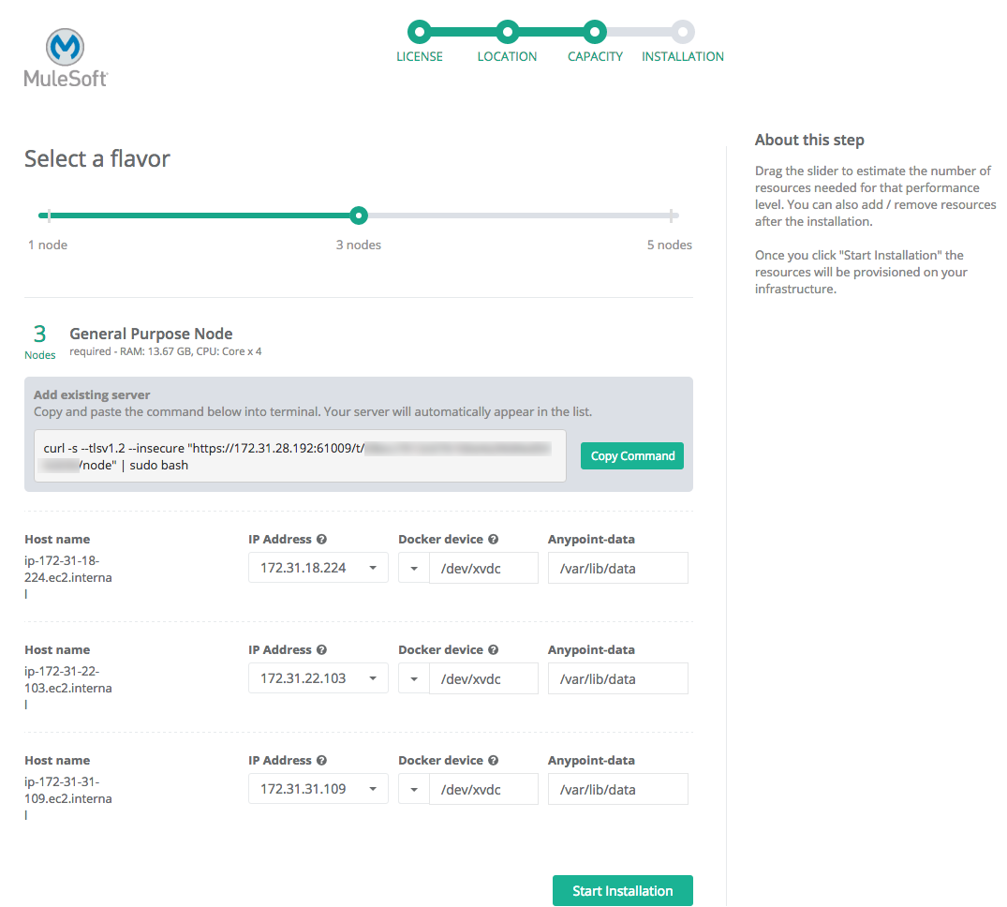
Task: Open the 172.31.31.109 IP Address dropdown
Action: 318,789
